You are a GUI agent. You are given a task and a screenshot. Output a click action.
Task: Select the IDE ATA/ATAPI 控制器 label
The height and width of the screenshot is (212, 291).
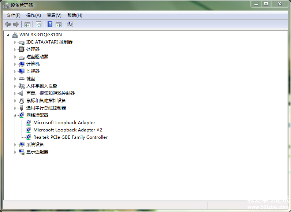click(x=49, y=42)
